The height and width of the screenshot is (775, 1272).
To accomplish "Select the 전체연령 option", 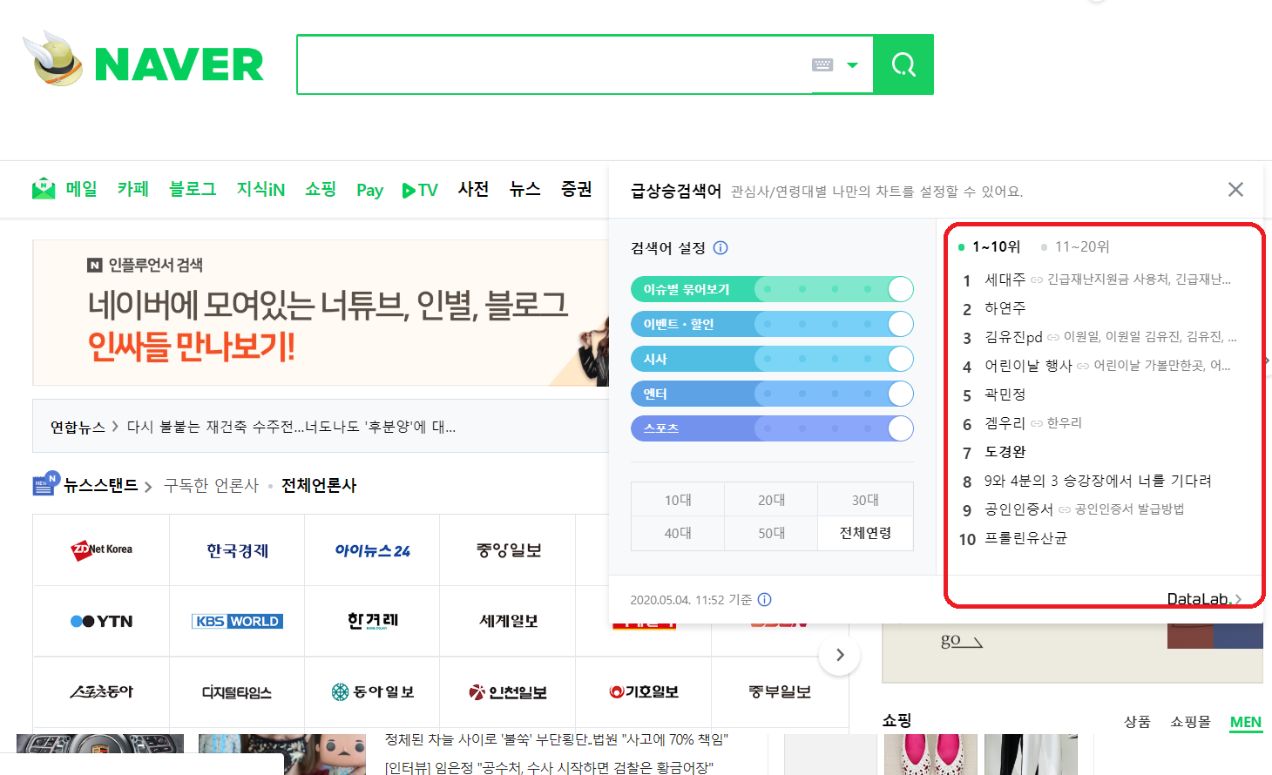I will [865, 533].
